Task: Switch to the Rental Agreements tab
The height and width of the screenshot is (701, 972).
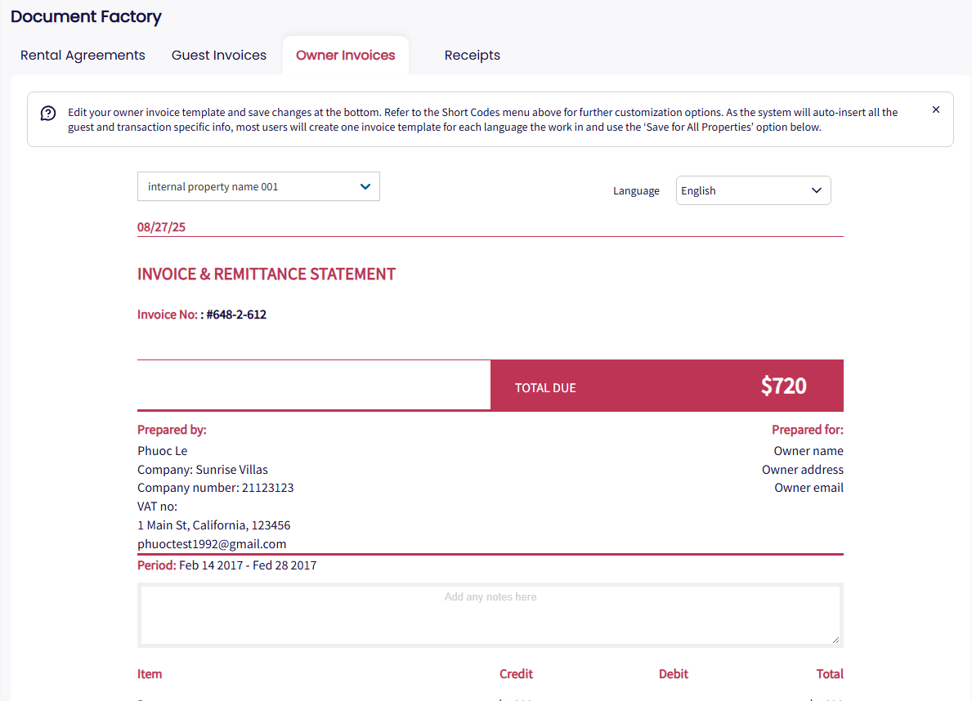Action: pyautogui.click(x=83, y=56)
